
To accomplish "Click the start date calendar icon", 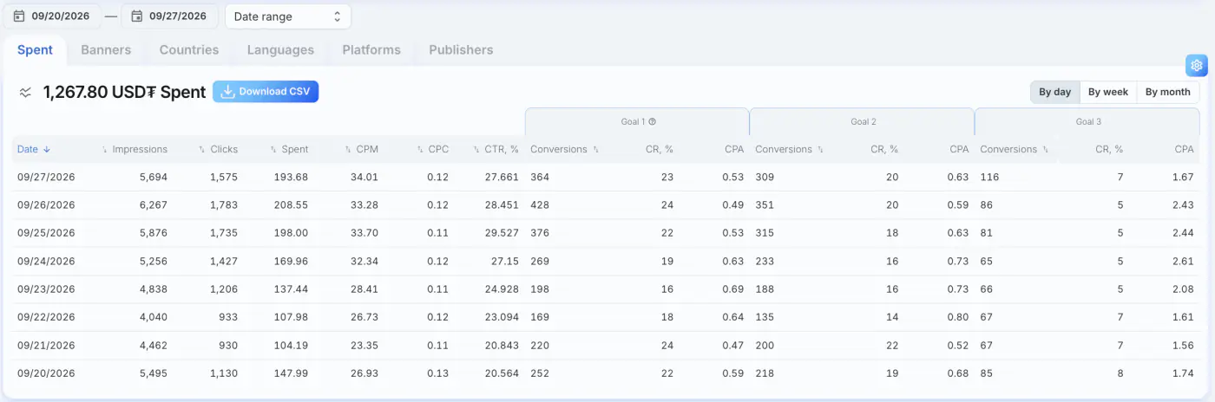I will (19, 16).
